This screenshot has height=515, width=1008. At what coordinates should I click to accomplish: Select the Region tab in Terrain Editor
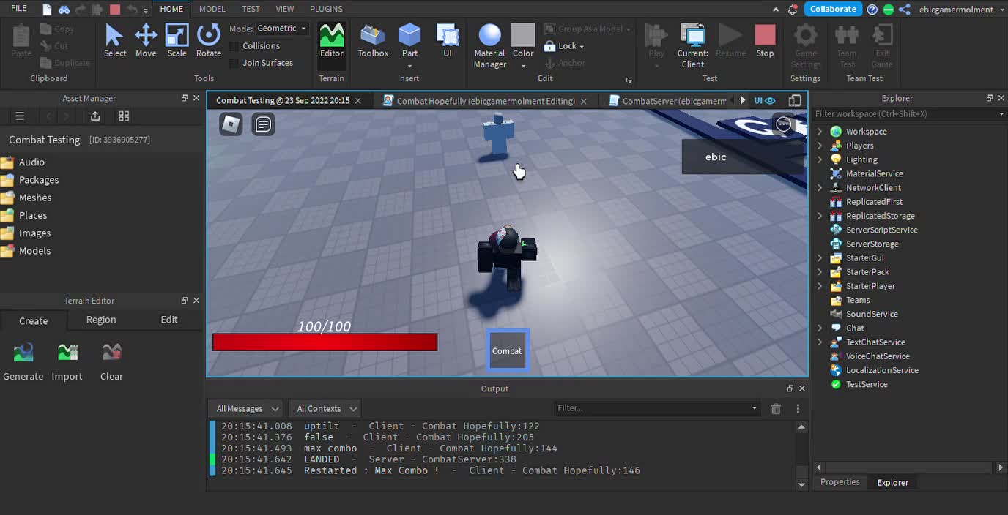pyautogui.click(x=101, y=320)
